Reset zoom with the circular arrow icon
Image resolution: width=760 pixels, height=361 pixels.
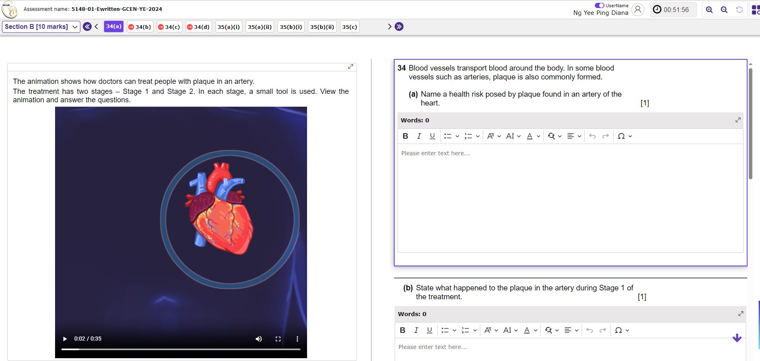pyautogui.click(x=739, y=10)
